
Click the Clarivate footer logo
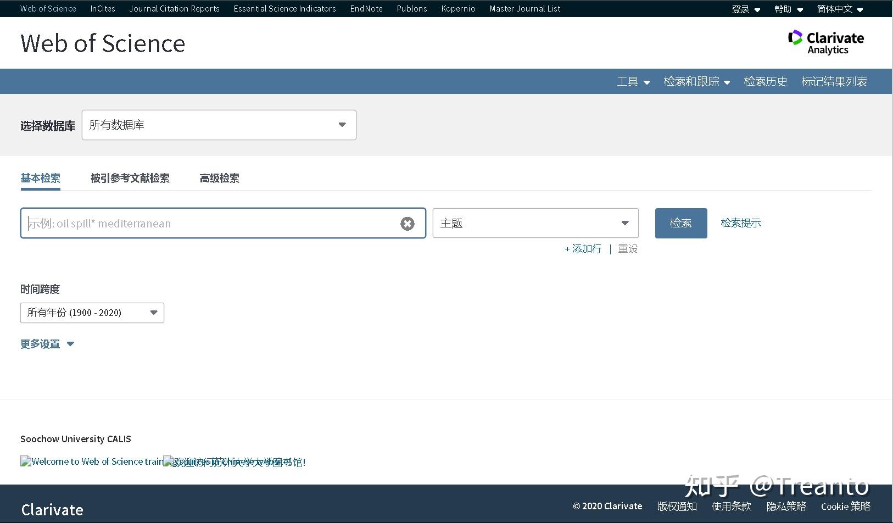coord(52,510)
